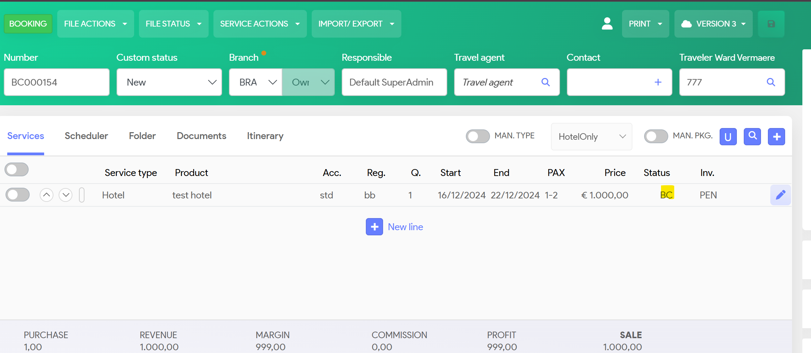Toggle the Hotel row selection switch

[x=18, y=195]
